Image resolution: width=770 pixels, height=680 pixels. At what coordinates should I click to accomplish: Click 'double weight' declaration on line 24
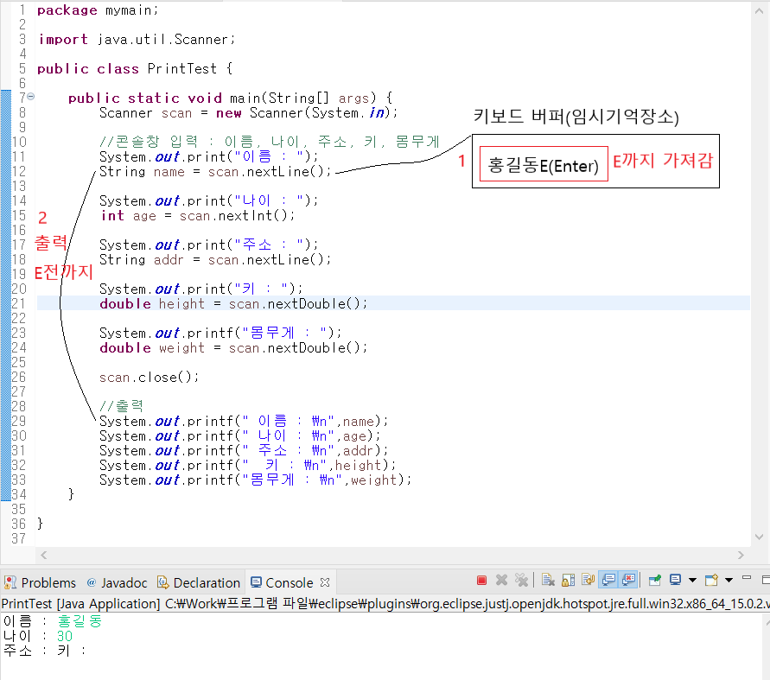point(152,348)
